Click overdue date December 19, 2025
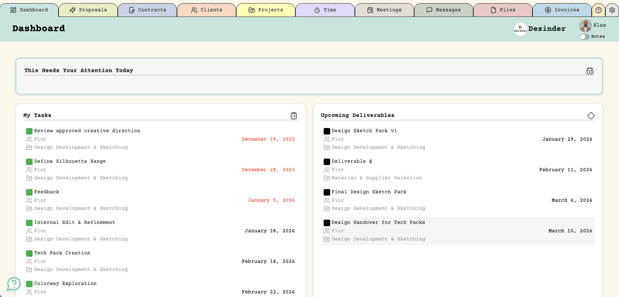The width and height of the screenshot is (619, 297). (268, 139)
